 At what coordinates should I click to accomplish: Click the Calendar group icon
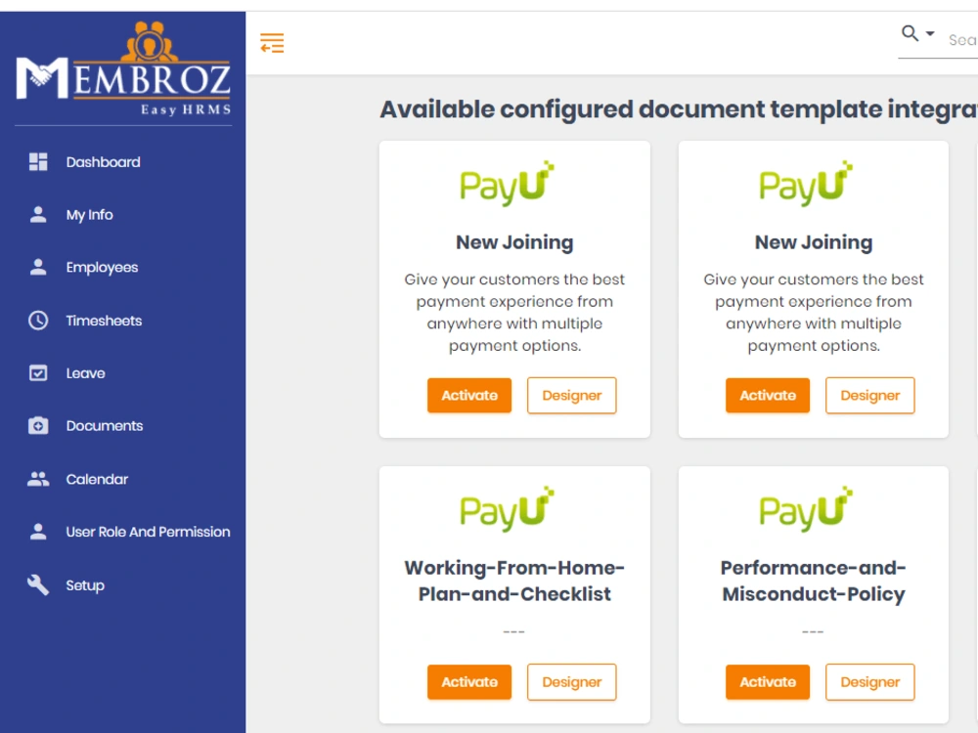(x=38, y=479)
